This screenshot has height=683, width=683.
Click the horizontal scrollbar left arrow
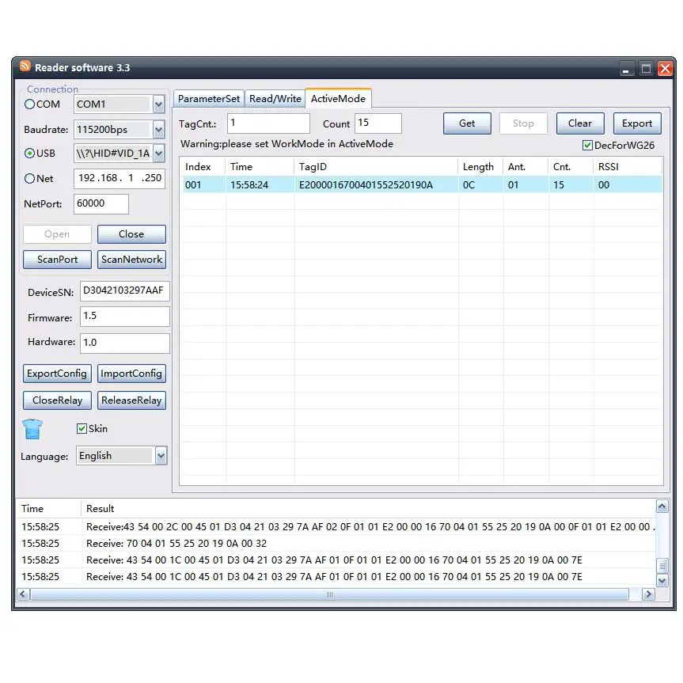pyautogui.click(x=23, y=594)
